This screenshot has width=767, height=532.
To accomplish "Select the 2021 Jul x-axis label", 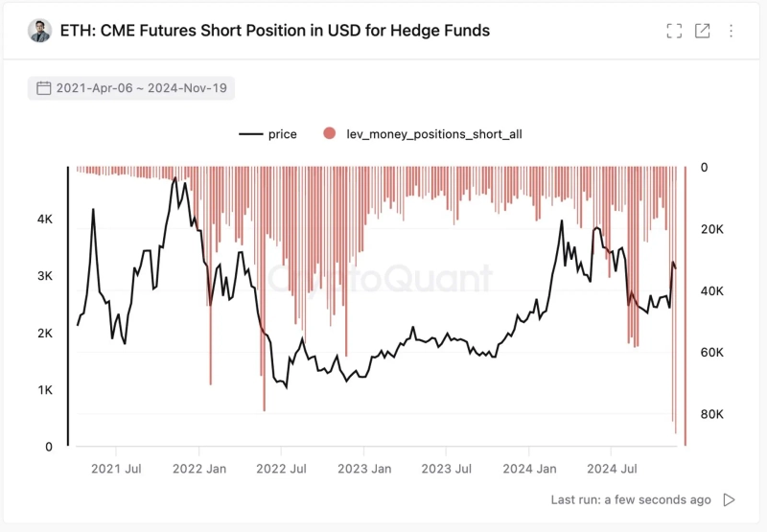I will tap(116, 470).
